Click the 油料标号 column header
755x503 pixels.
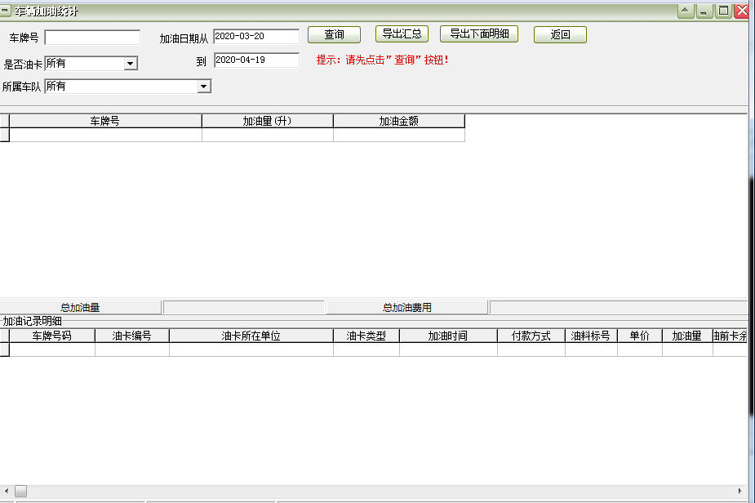point(591,336)
